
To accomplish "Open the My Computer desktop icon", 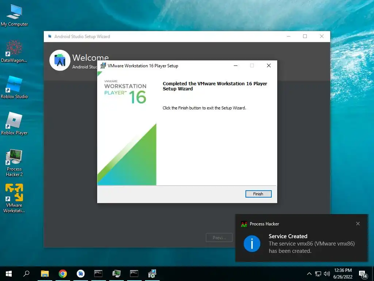I will [14, 16].
